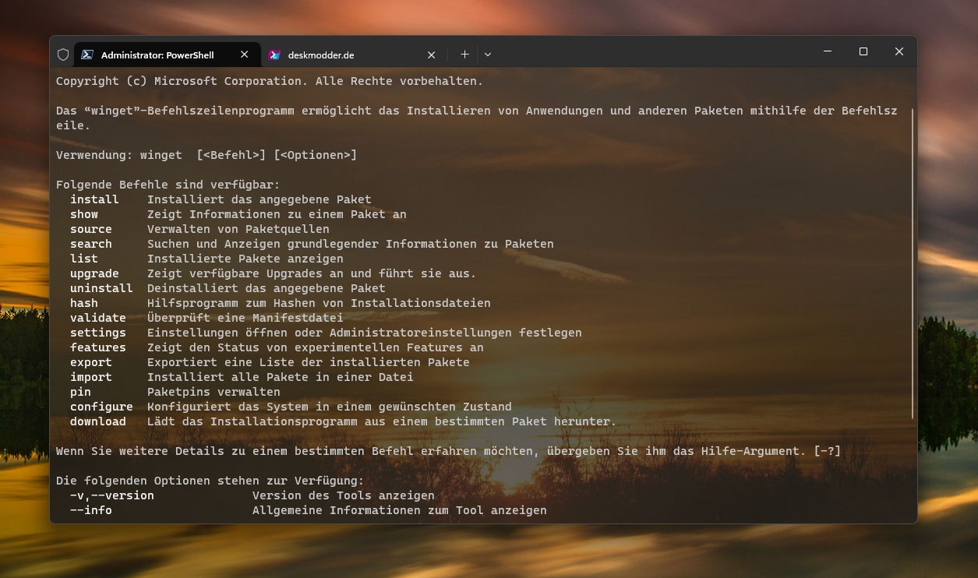The width and height of the screenshot is (978, 578).
Task: Click the 'uninstall' command text
Action: click(x=101, y=288)
